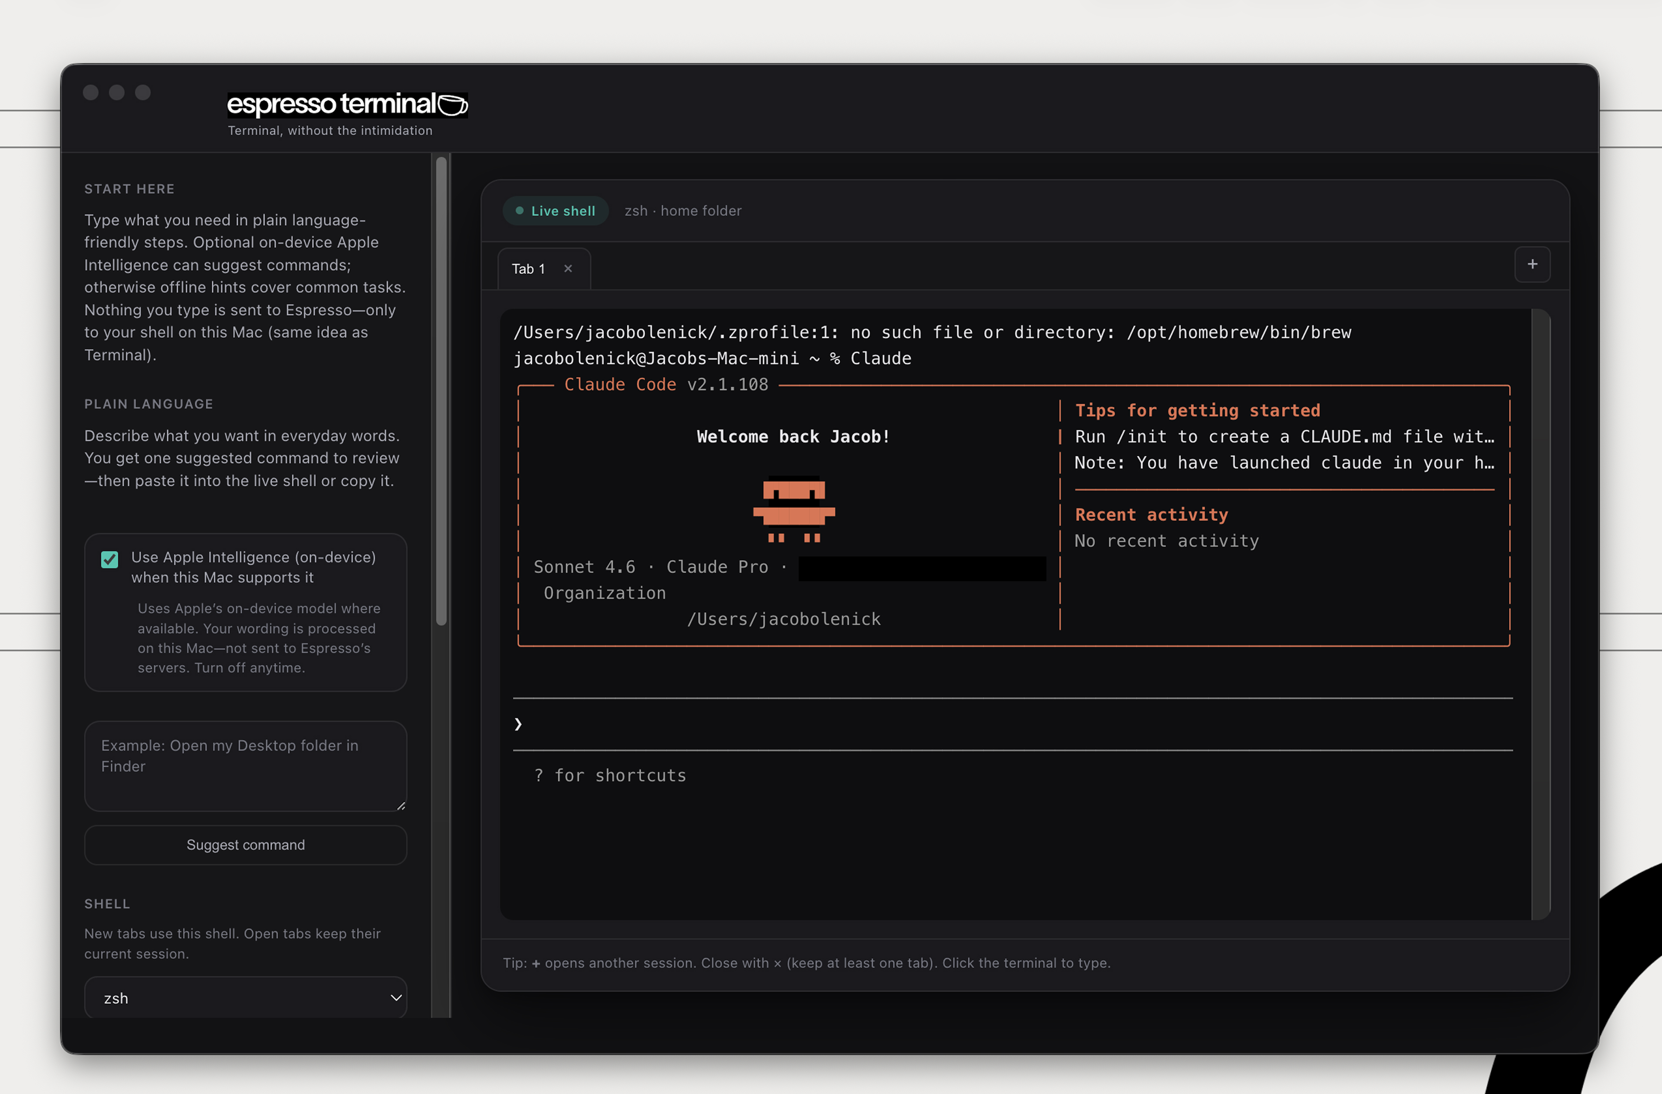This screenshot has height=1094, width=1662.
Task: Click the plain-language command input field
Action: 245,766
